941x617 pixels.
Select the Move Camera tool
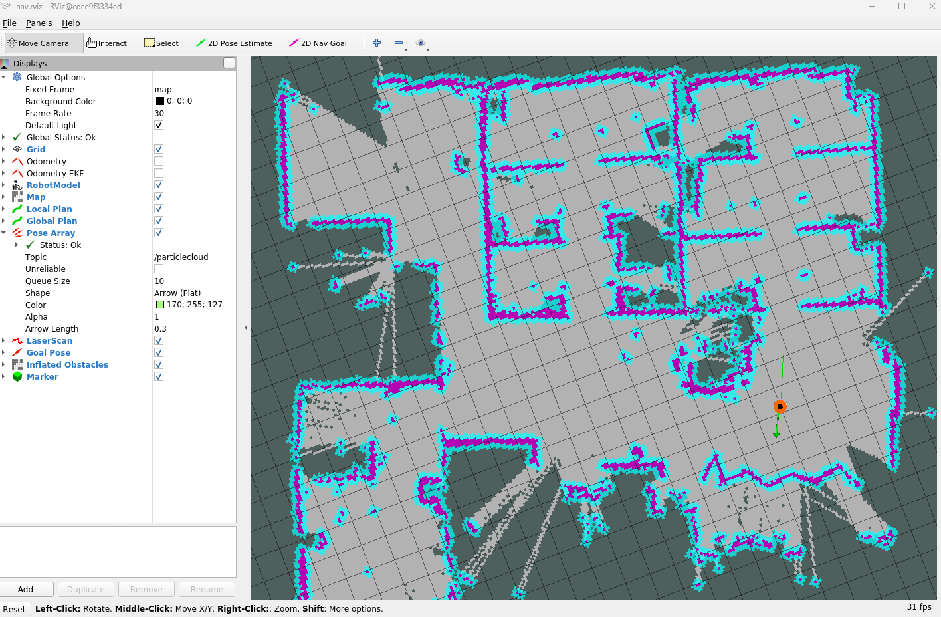pos(44,43)
